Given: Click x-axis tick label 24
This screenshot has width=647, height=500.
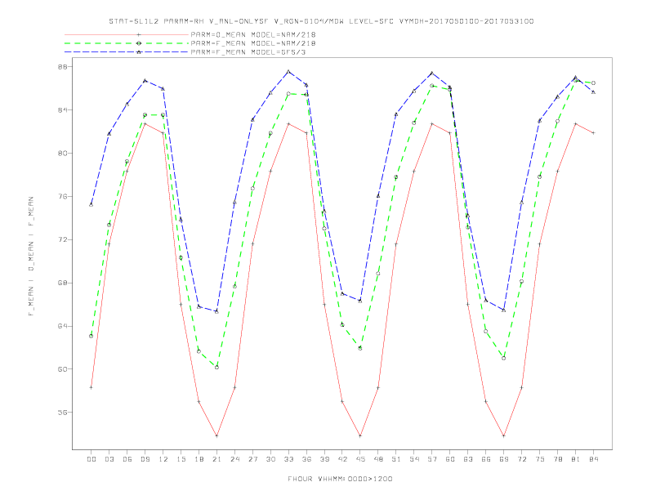Looking at the screenshot, I should pyautogui.click(x=234, y=459).
